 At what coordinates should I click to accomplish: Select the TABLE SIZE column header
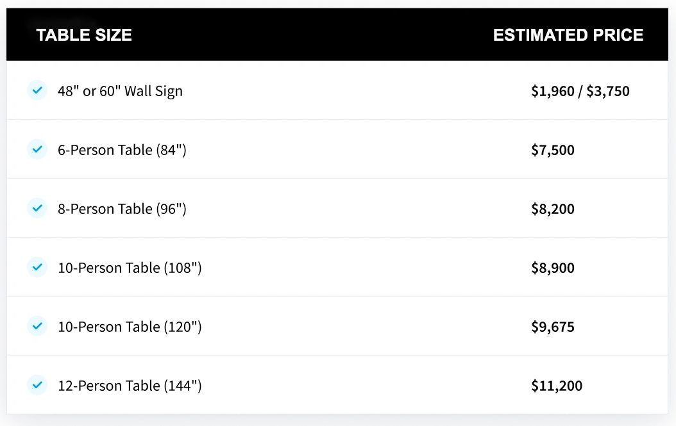point(84,35)
